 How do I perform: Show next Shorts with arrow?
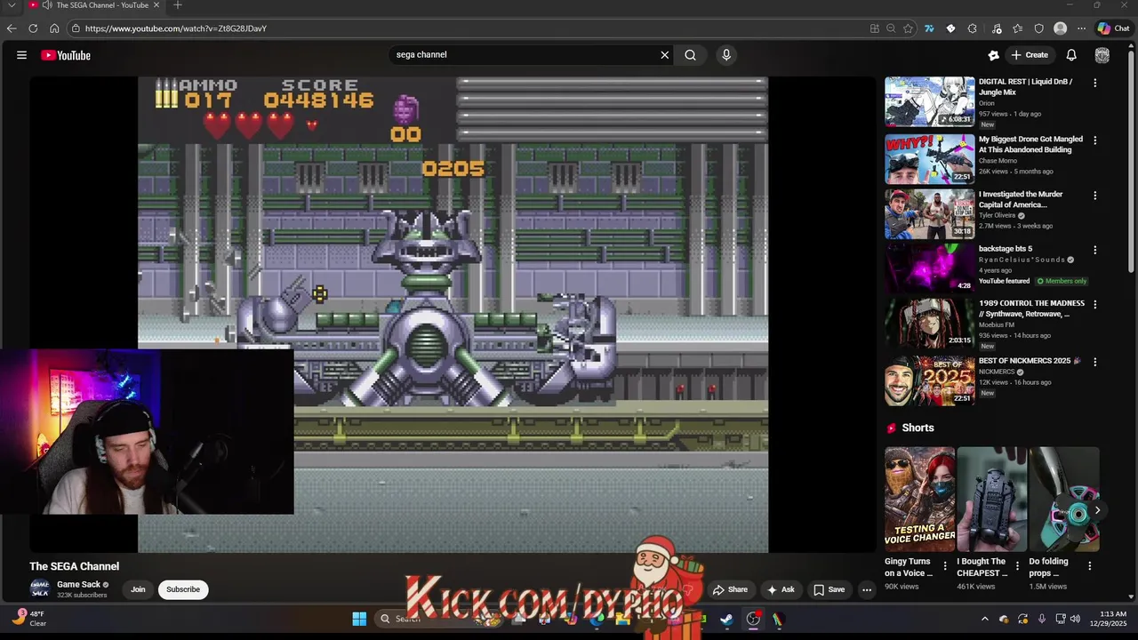pos(1097,510)
